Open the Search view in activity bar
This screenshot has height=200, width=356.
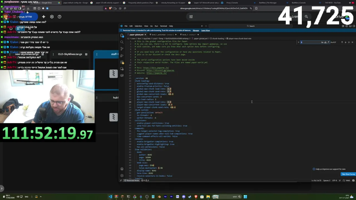tap(122, 42)
